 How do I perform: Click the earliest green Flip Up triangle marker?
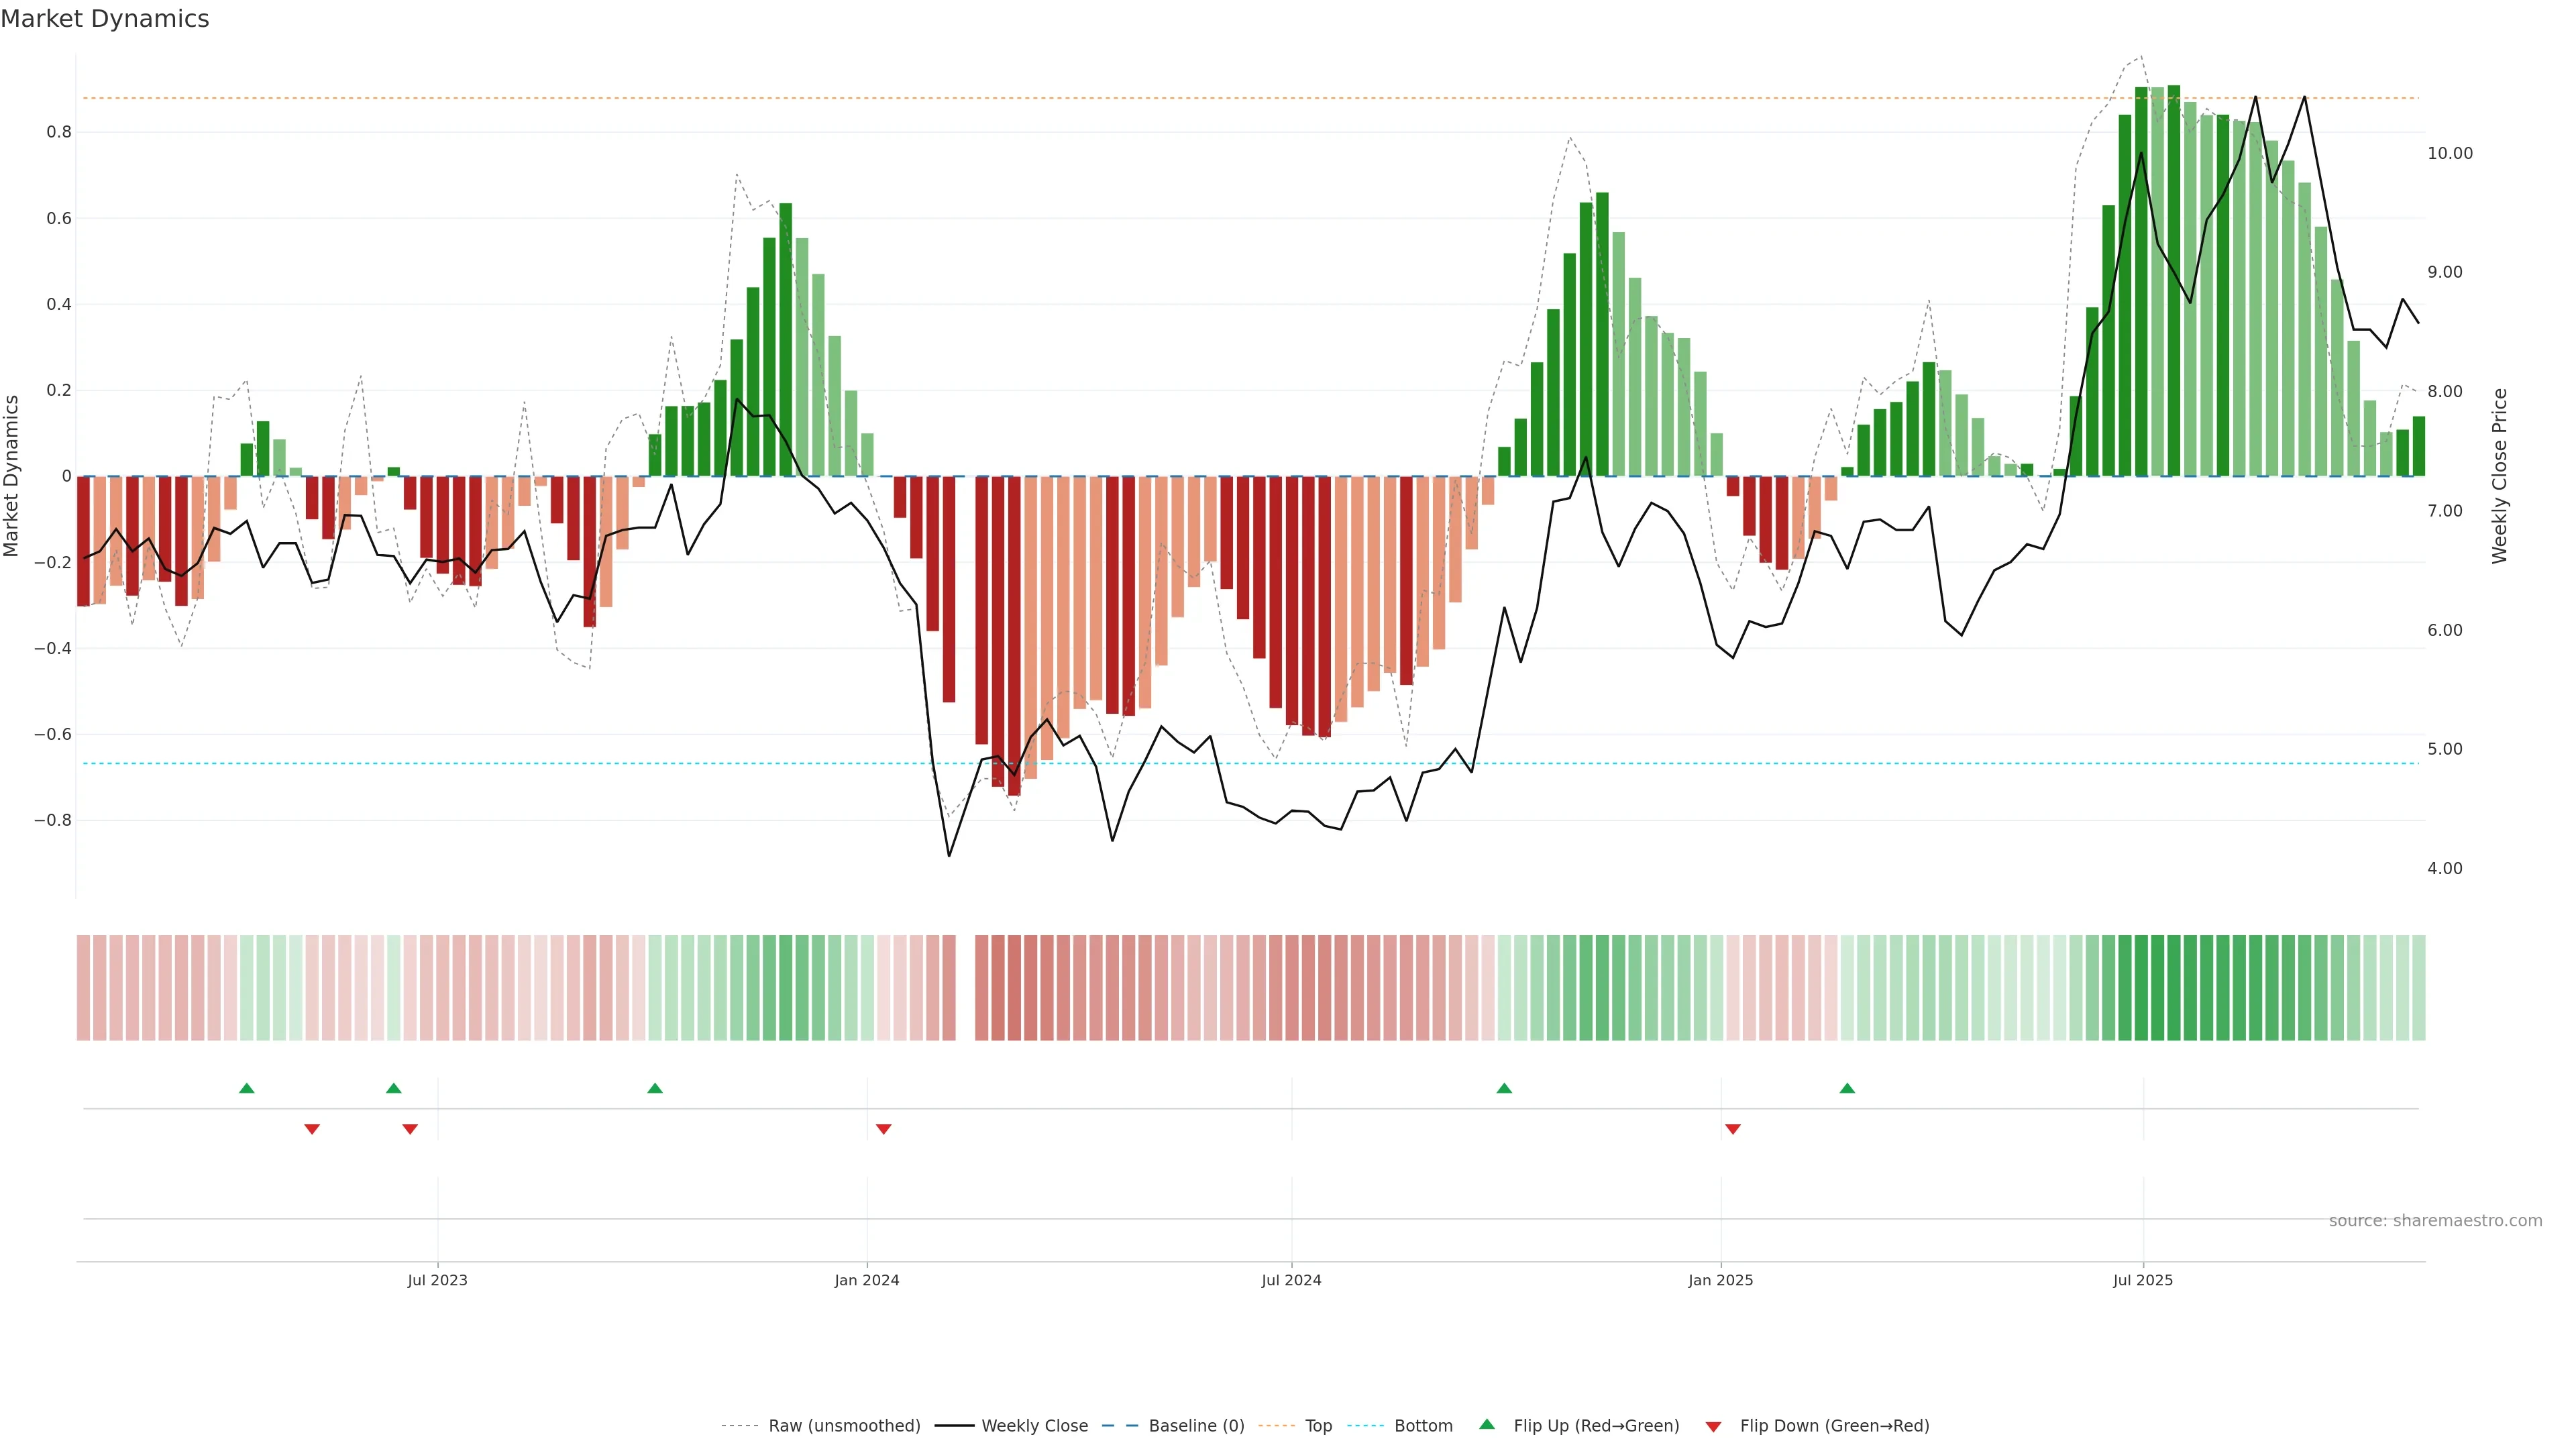point(247,1088)
